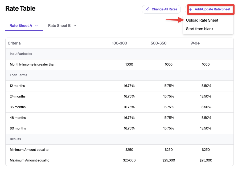
Task: Select Start from blank option
Action: click(x=200, y=29)
